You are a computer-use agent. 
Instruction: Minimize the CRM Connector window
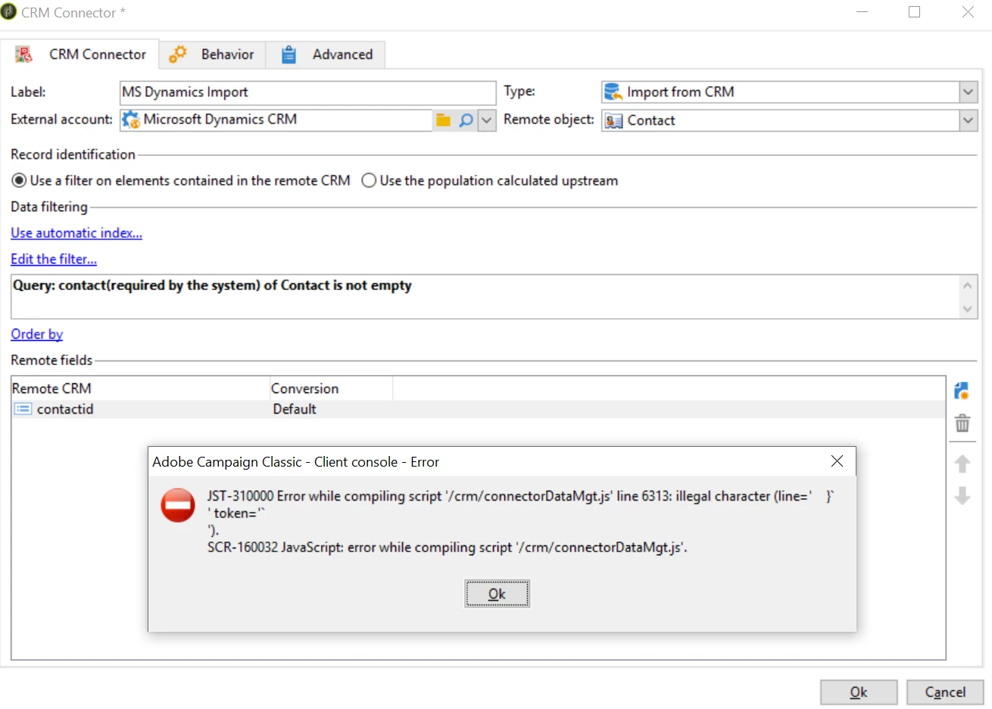pyautogui.click(x=863, y=12)
